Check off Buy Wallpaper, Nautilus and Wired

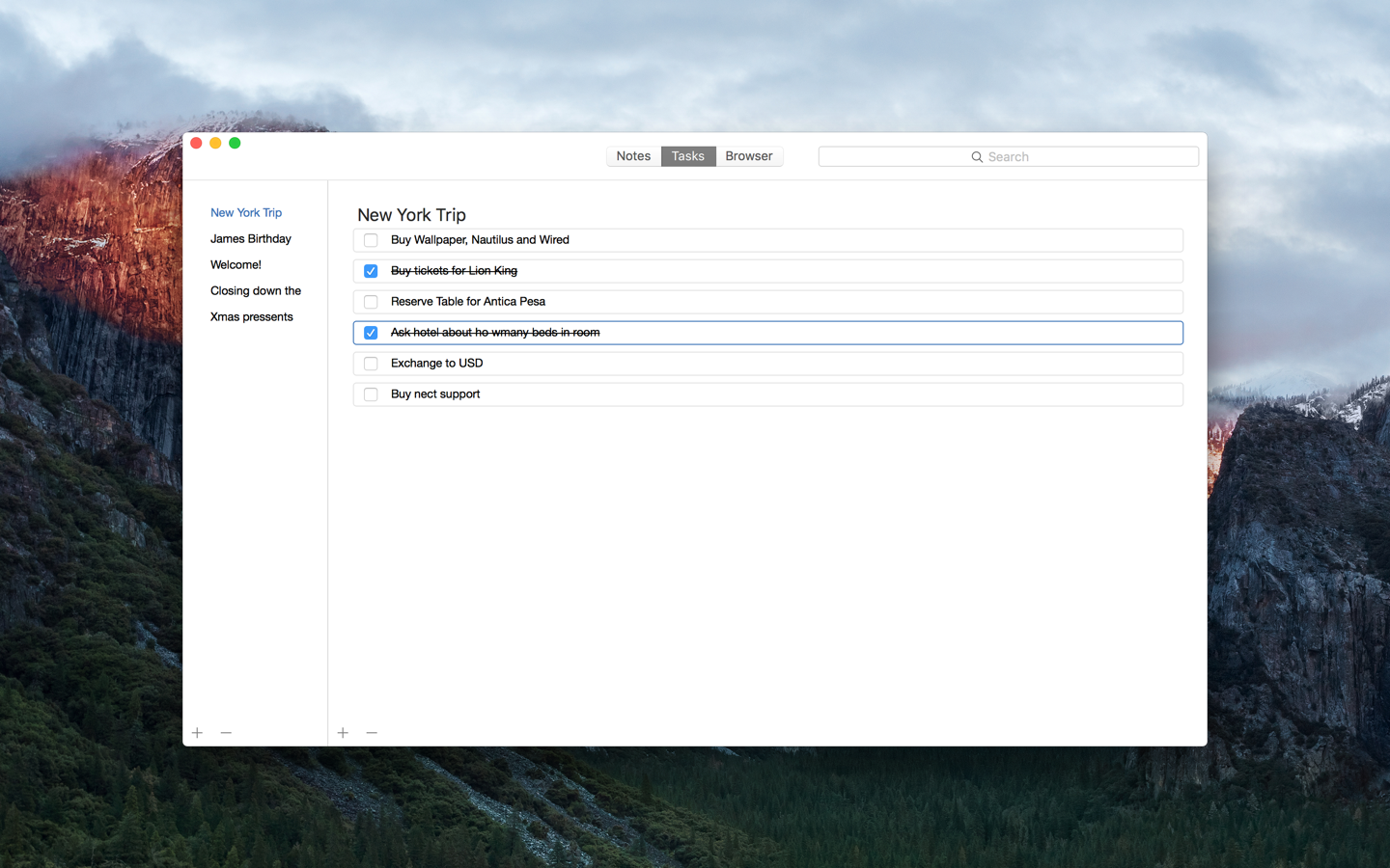(x=371, y=240)
